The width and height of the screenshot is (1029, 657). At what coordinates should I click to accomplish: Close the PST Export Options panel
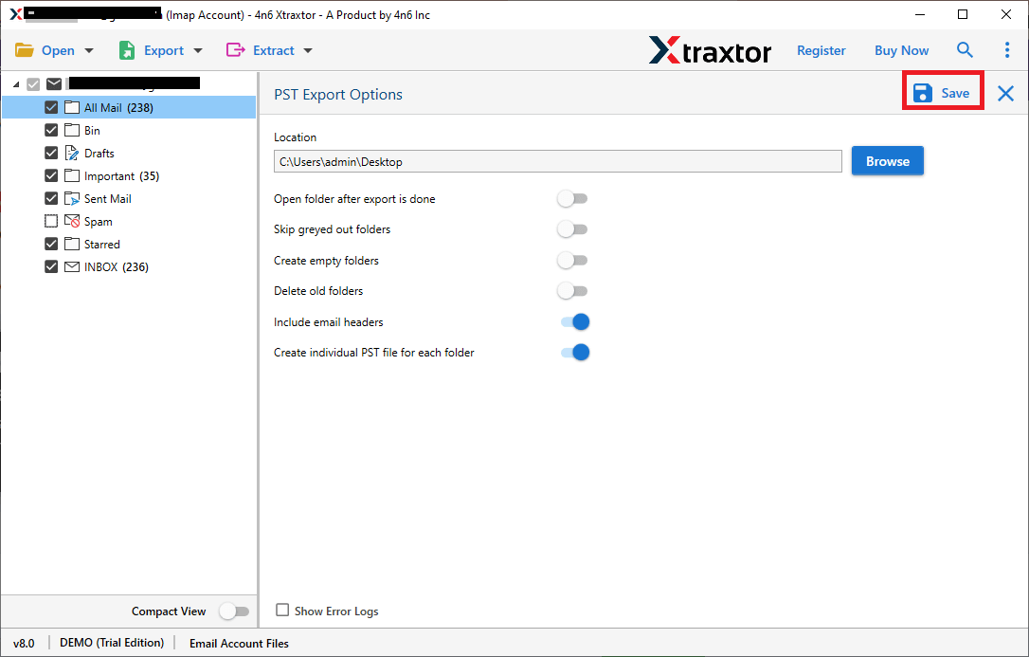pyautogui.click(x=1005, y=93)
